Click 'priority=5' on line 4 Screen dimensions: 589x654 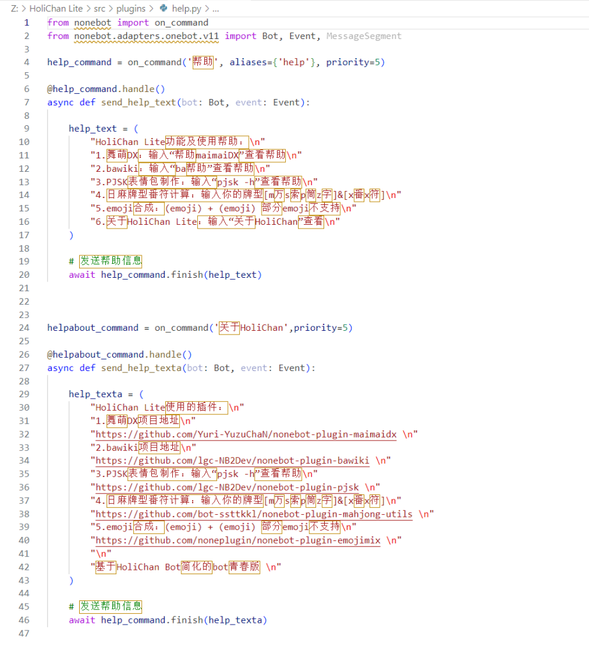pyautogui.click(x=353, y=62)
